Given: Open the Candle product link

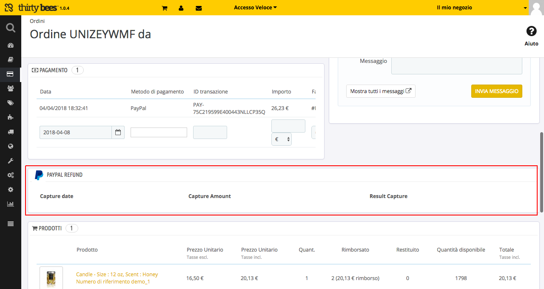Looking at the screenshot, I should click(x=117, y=275).
